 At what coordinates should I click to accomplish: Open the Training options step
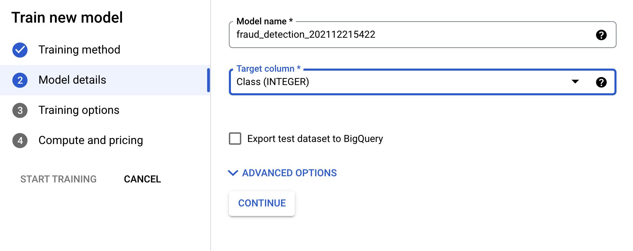[79, 110]
